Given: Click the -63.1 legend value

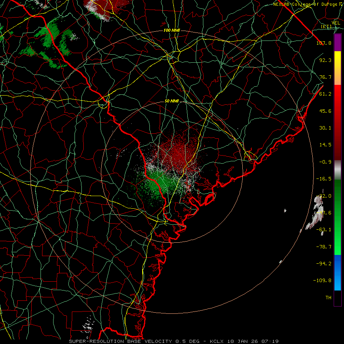Looking at the screenshot, I should click(324, 230).
